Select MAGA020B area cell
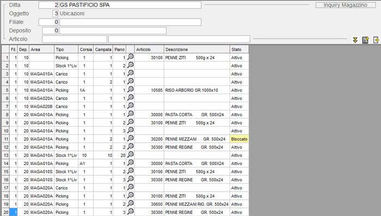381x216 pixels. click(41, 107)
